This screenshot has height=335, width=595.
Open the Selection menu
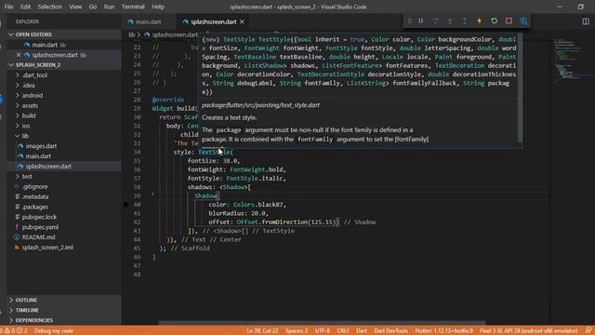49,7
